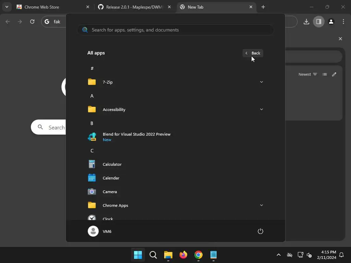Click the Windows Start button on taskbar
This screenshot has width=351, height=263.
[x=138, y=255]
